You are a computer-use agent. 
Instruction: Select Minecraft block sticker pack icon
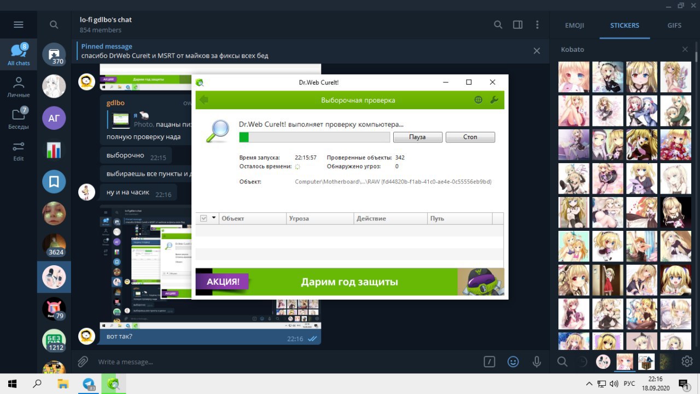[646, 361]
